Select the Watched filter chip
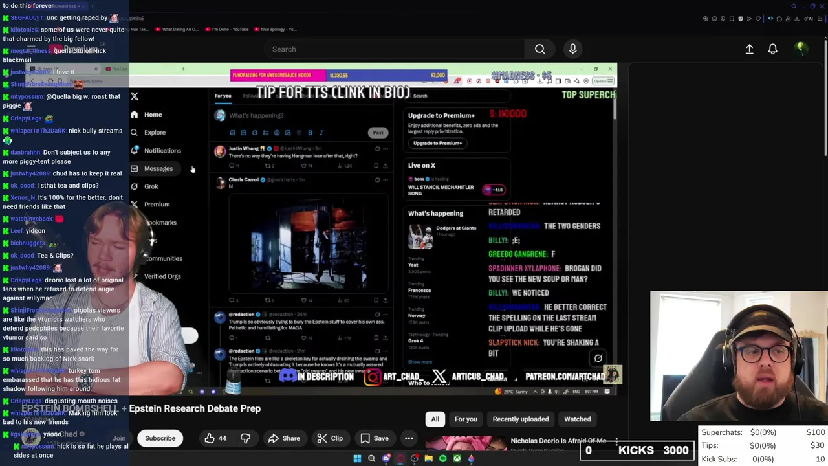 coord(578,419)
